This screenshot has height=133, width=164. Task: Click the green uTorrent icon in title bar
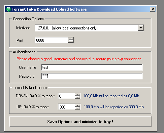pyautogui.click(x=9, y=9)
